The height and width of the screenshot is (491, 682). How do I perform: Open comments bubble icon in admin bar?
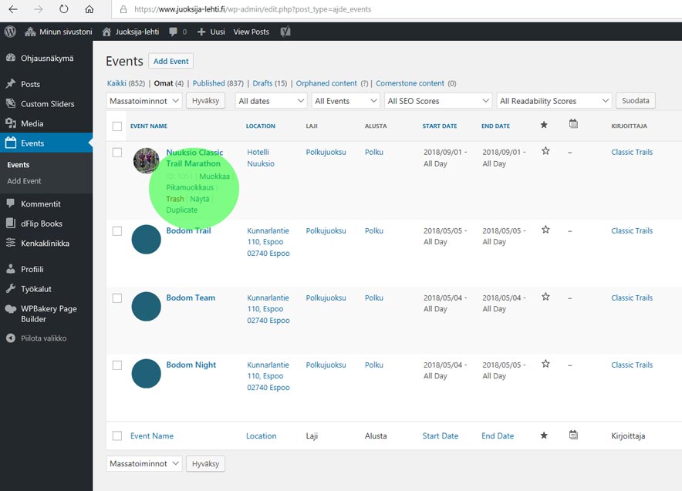pyautogui.click(x=174, y=32)
